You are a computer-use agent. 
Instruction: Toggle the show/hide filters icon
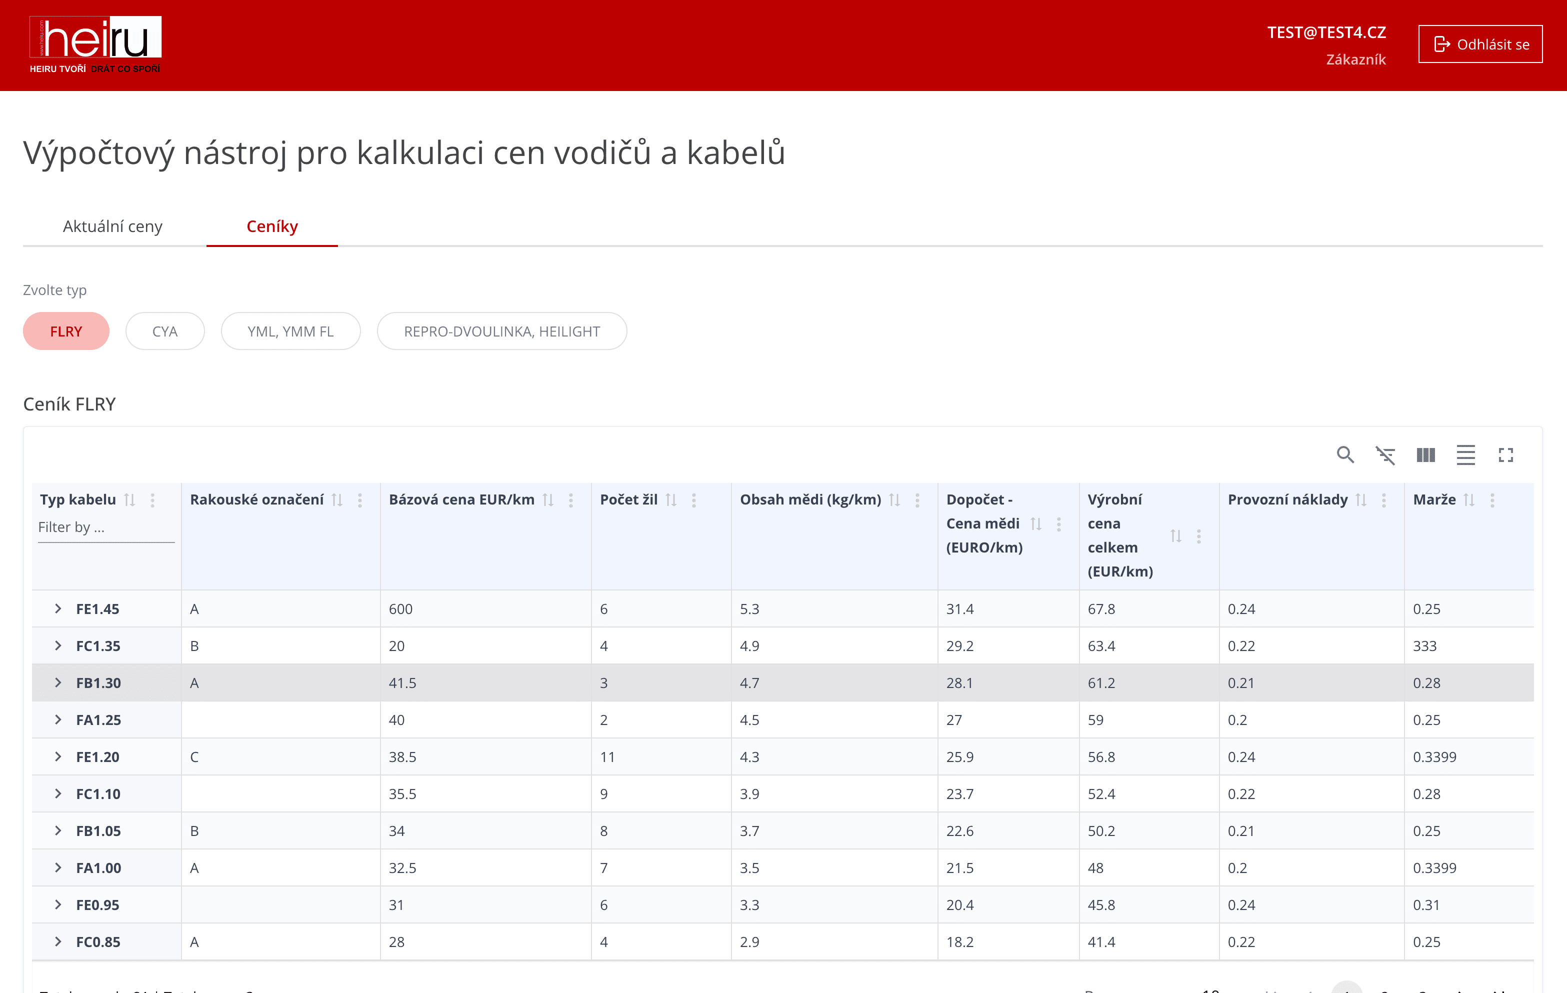click(x=1385, y=455)
